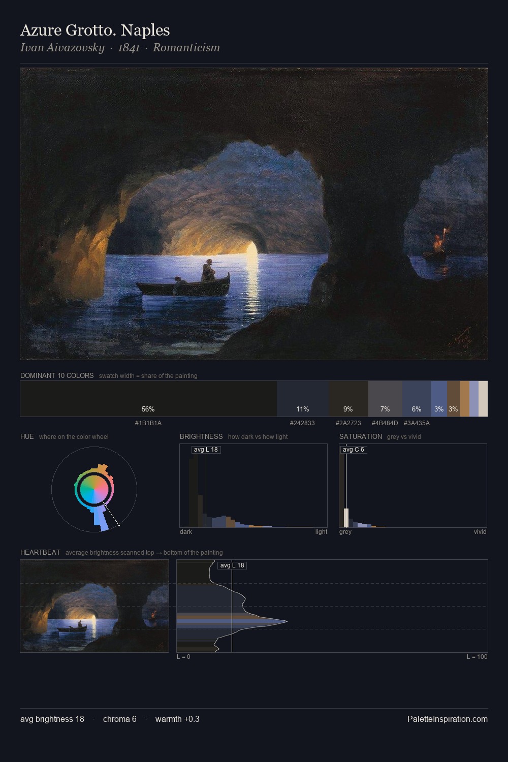Click the title Azure Grotto. Naples
This screenshot has width=508, height=762.
pos(95,30)
